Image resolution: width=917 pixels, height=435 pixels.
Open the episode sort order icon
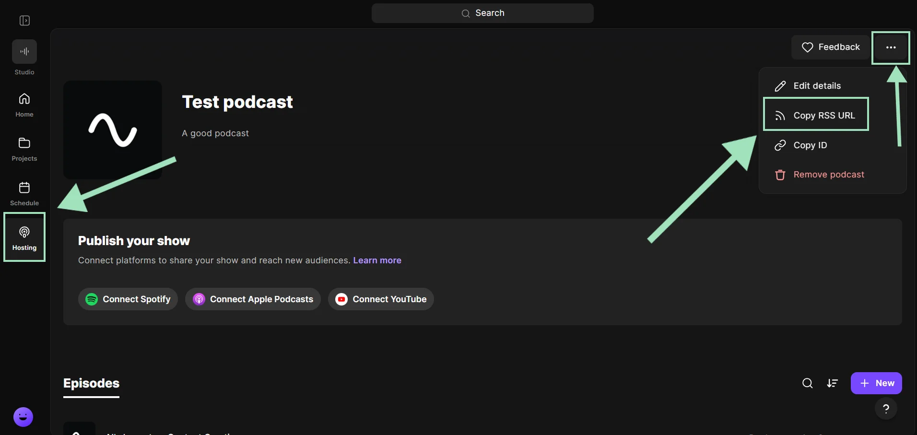coord(833,383)
